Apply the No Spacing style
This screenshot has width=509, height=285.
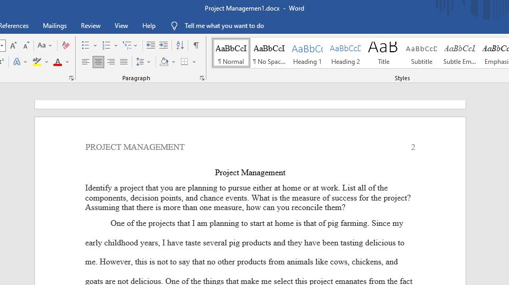click(x=269, y=53)
